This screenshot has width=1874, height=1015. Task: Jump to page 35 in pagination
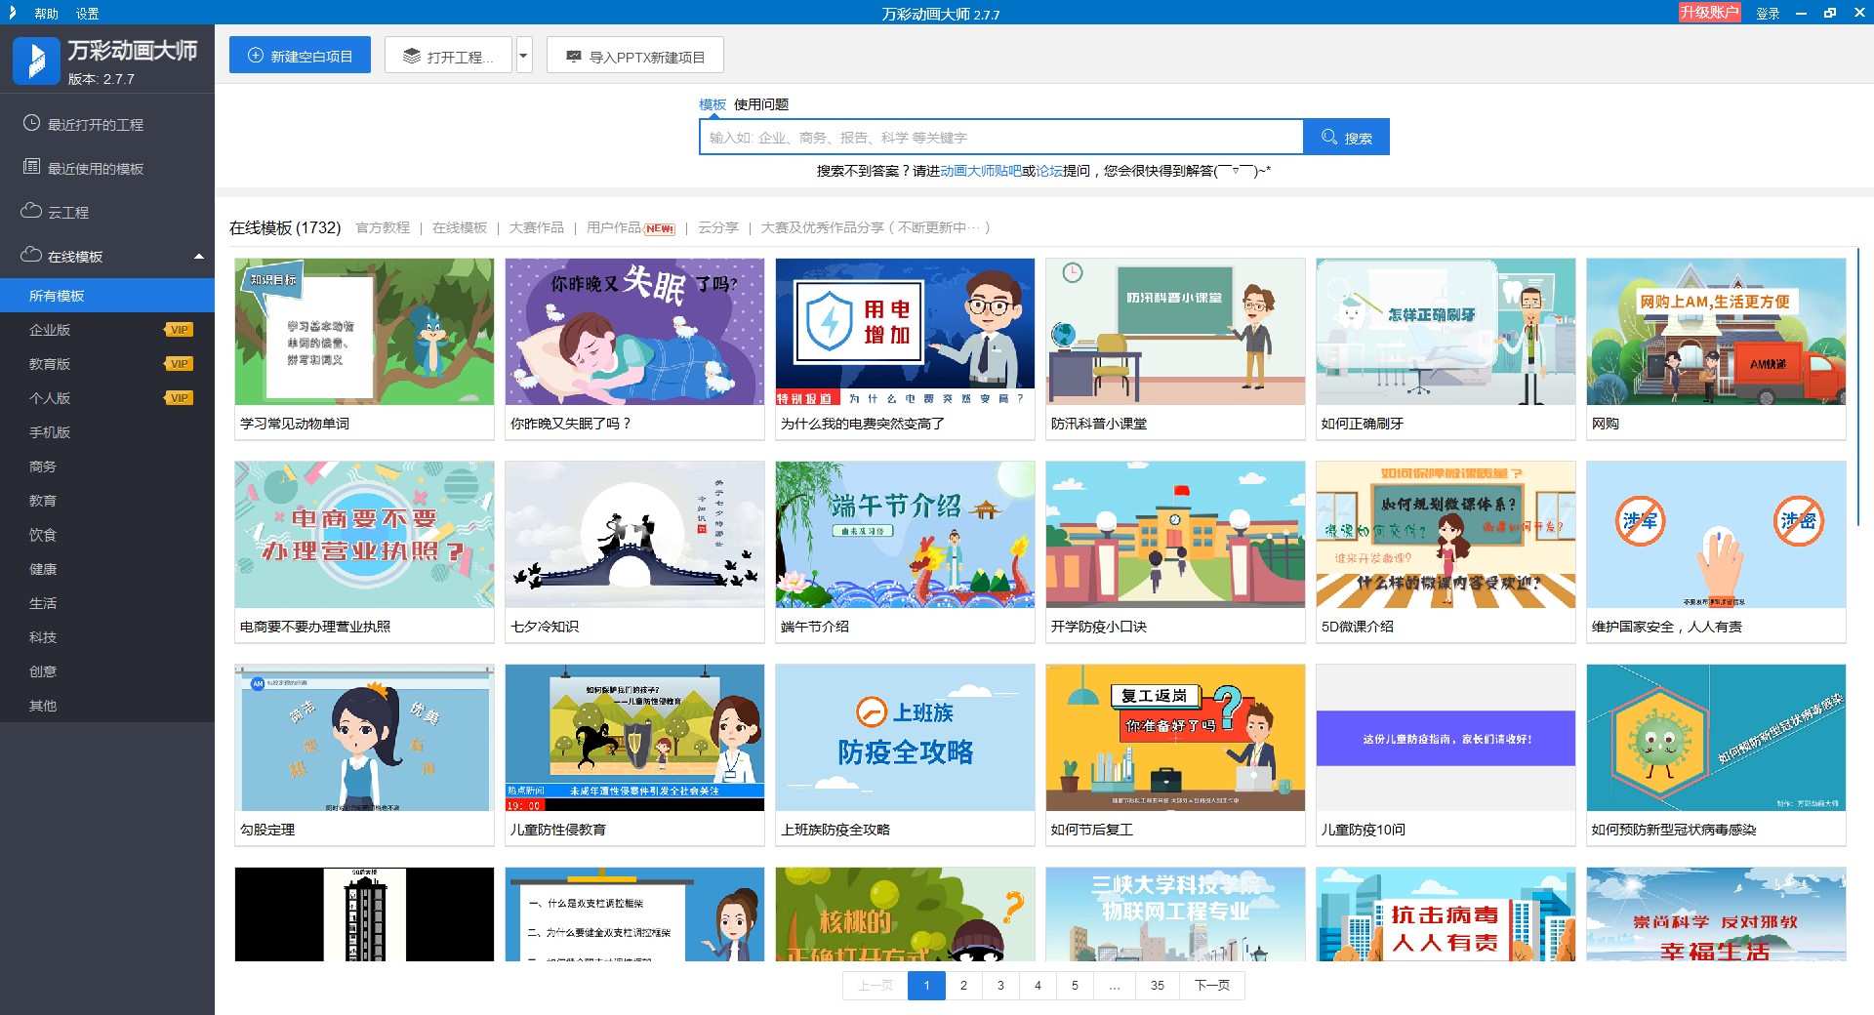[1158, 986]
